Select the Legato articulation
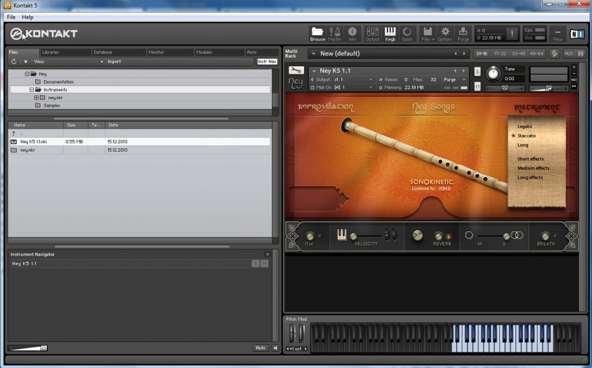Viewport: 592px width, 368px height. [524, 126]
